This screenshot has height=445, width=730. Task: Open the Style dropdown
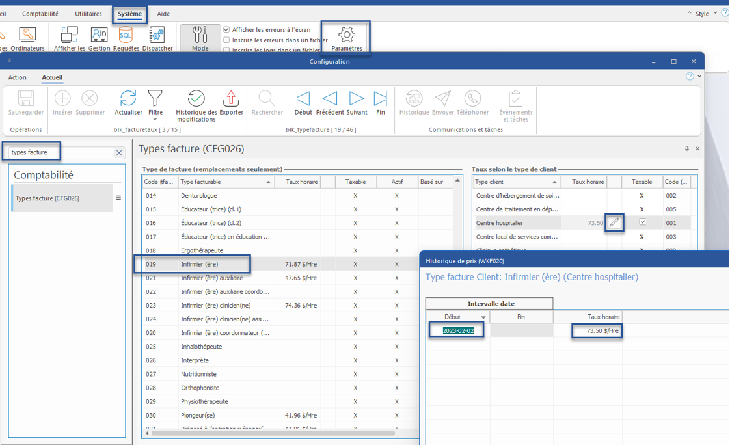pos(716,14)
